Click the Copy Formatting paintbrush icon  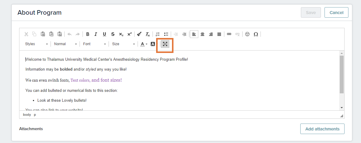click(139, 34)
